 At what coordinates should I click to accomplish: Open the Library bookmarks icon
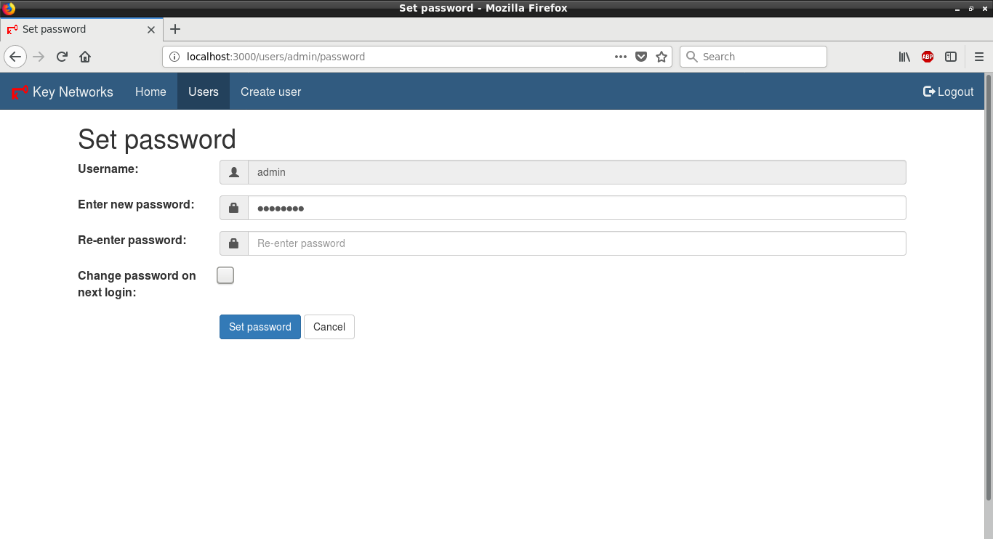(904, 57)
